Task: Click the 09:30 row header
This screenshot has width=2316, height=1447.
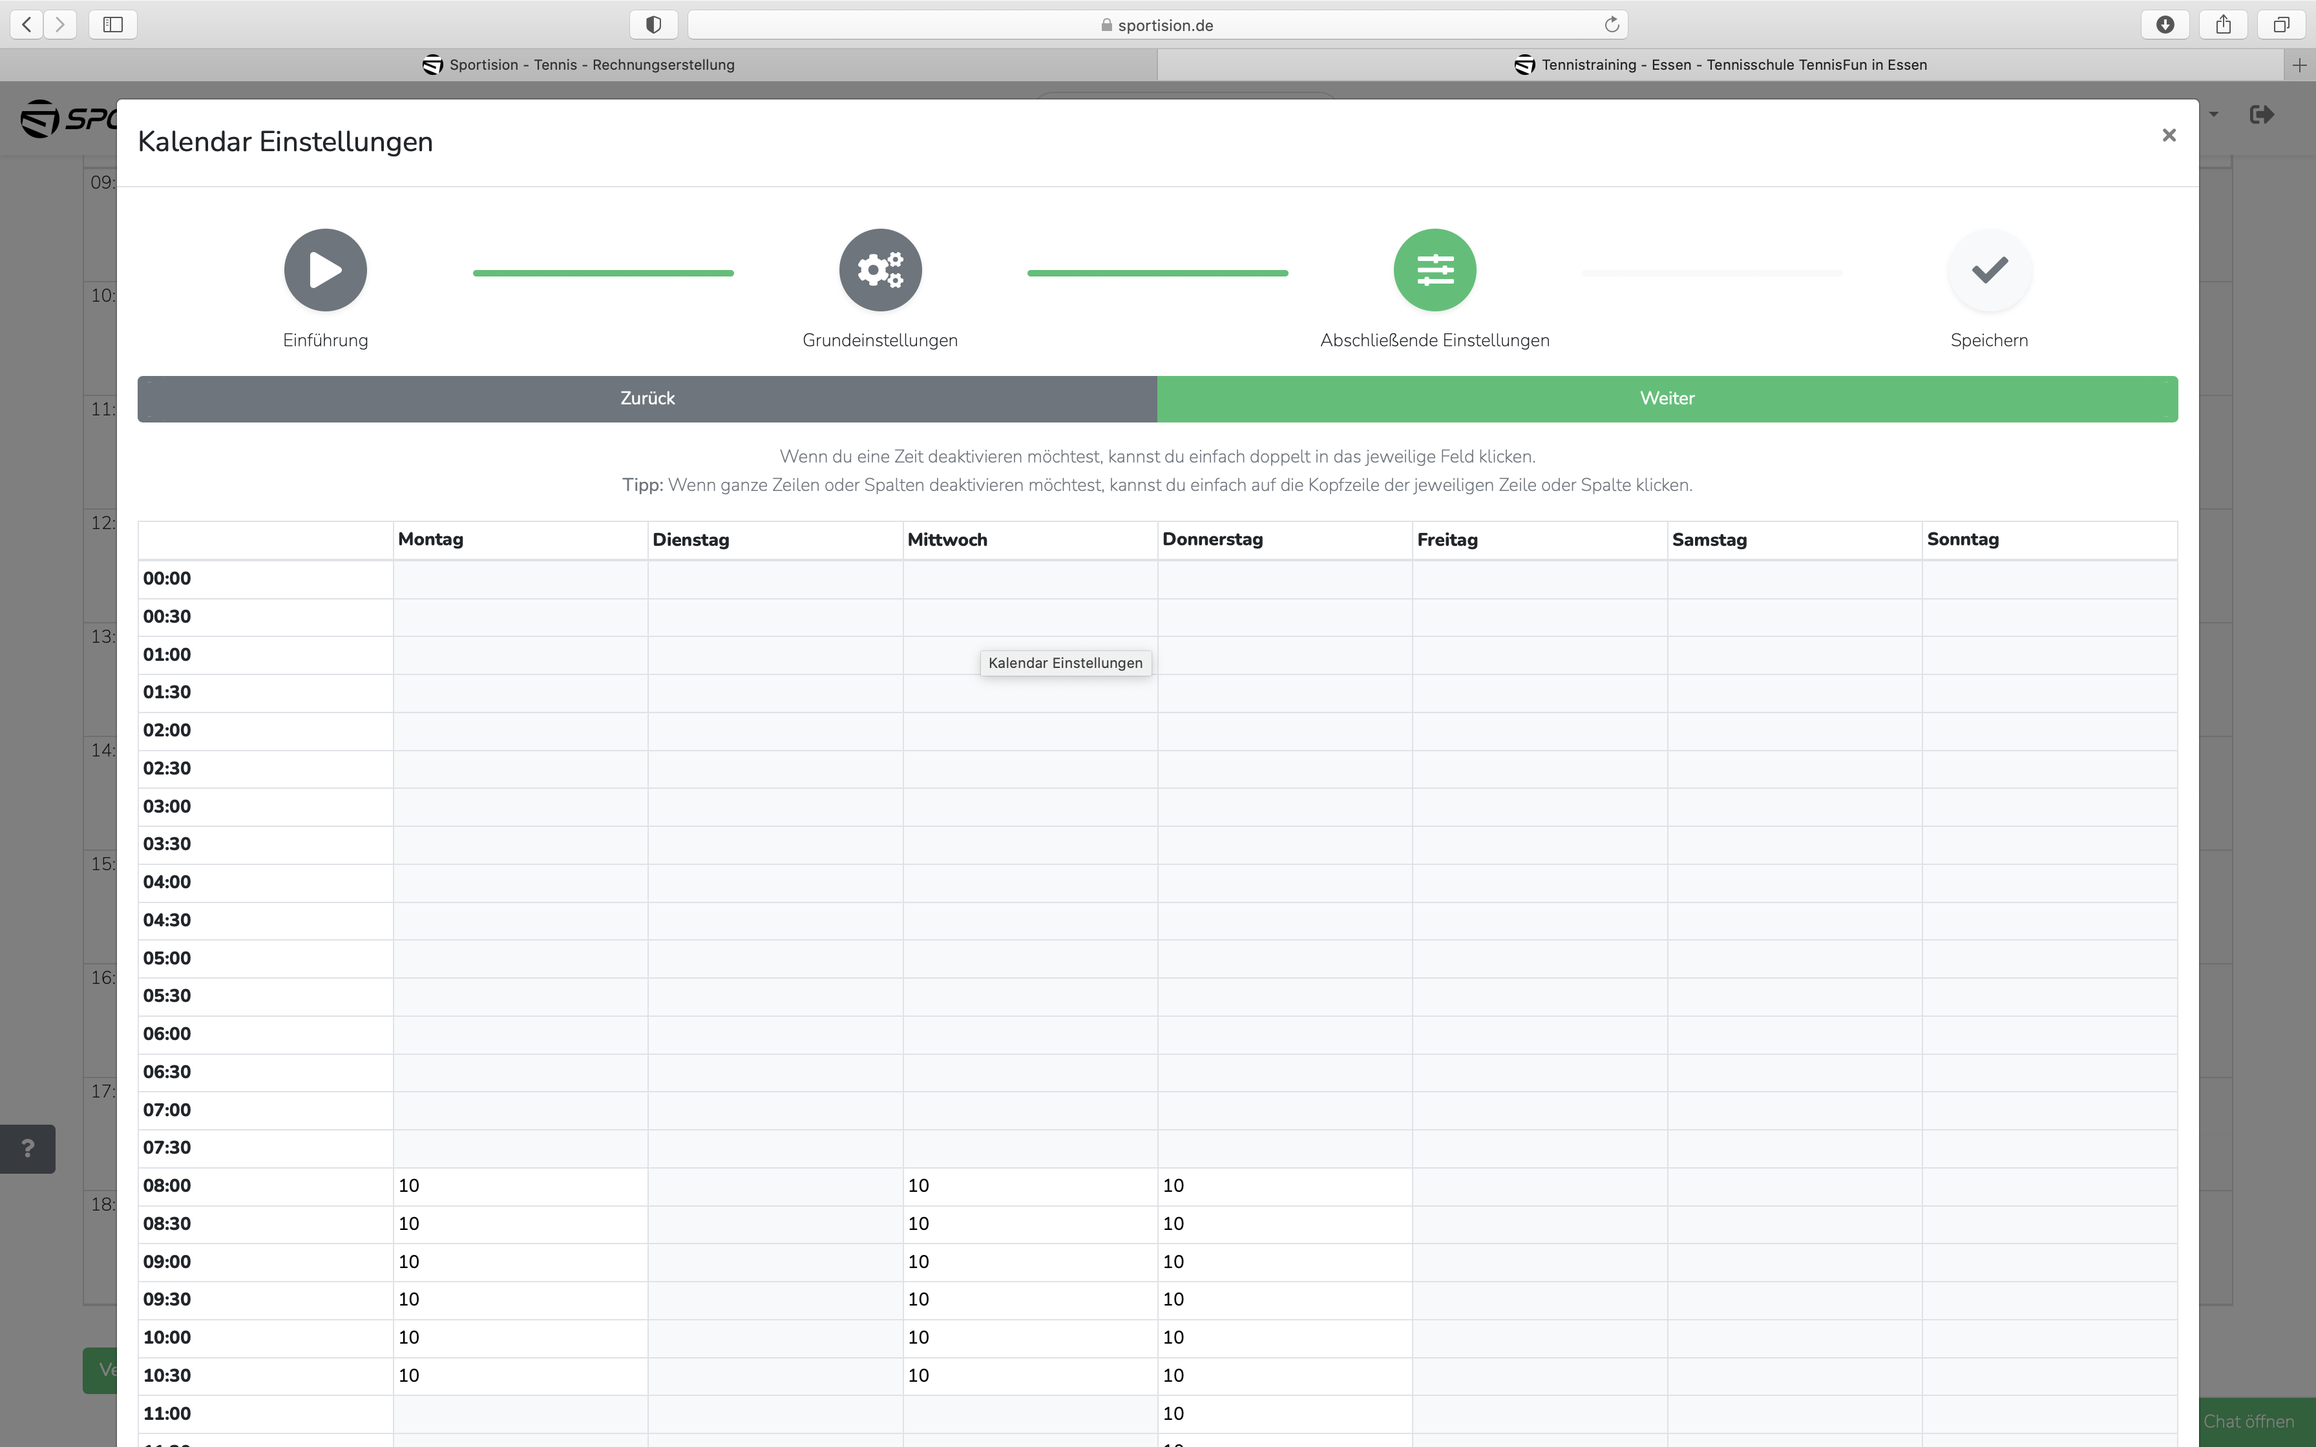Action: coord(265,1300)
